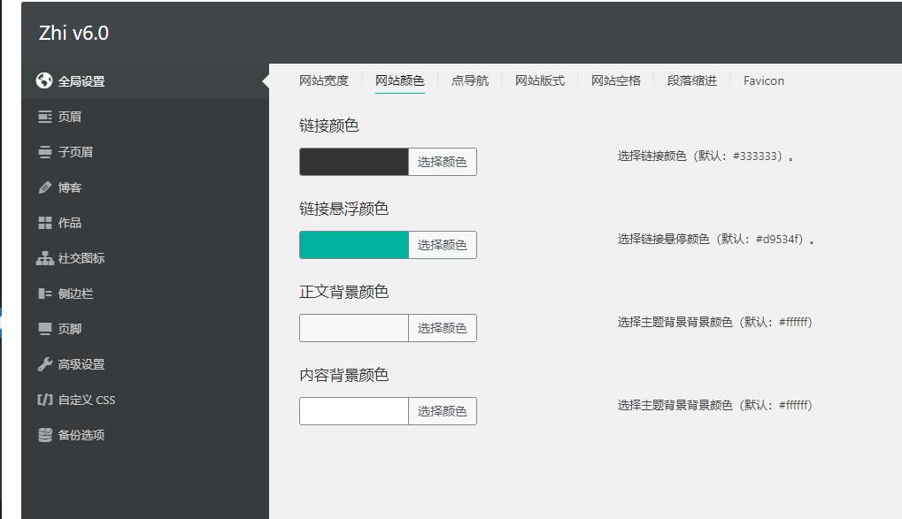Screen dimensions: 902x519
Task: Select 侧边栏 menu entry
Action: [145, 294]
